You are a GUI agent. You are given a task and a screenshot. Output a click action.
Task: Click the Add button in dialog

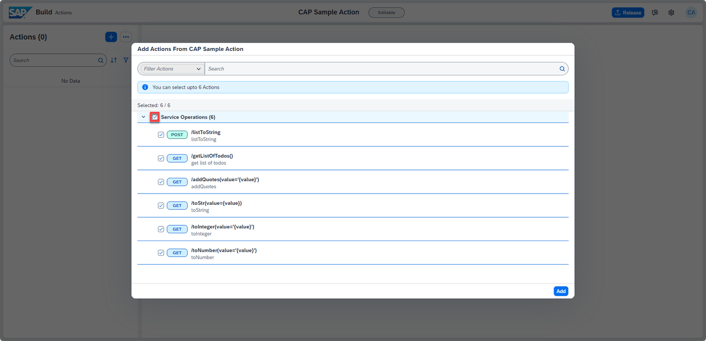(561, 291)
